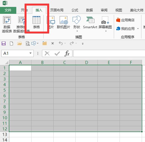This screenshot has width=145, height=142.
Task: Open the 文件 (File) tab
Action: pos(8,10)
